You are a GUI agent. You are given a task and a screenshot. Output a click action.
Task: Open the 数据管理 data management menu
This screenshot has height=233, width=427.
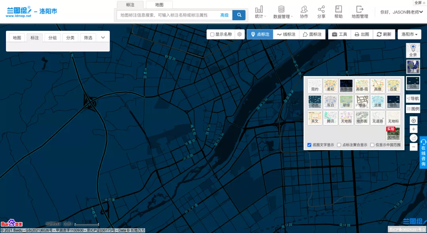click(x=283, y=12)
